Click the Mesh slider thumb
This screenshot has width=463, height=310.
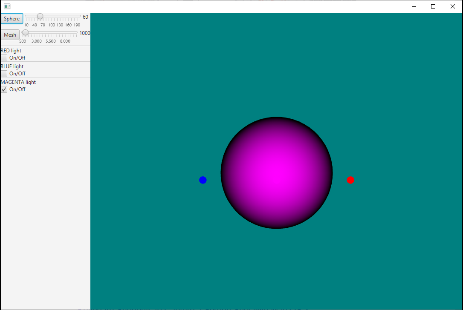point(26,32)
